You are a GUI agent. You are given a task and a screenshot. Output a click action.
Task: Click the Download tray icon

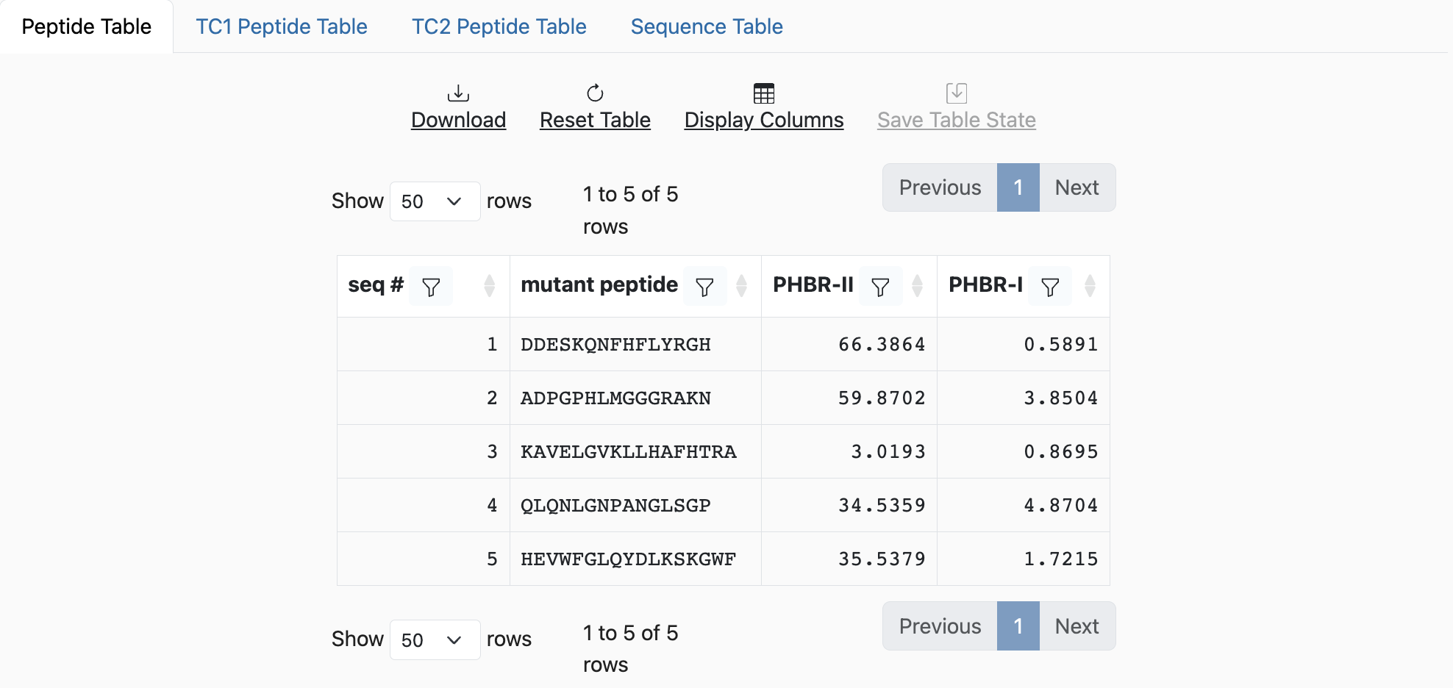(458, 93)
